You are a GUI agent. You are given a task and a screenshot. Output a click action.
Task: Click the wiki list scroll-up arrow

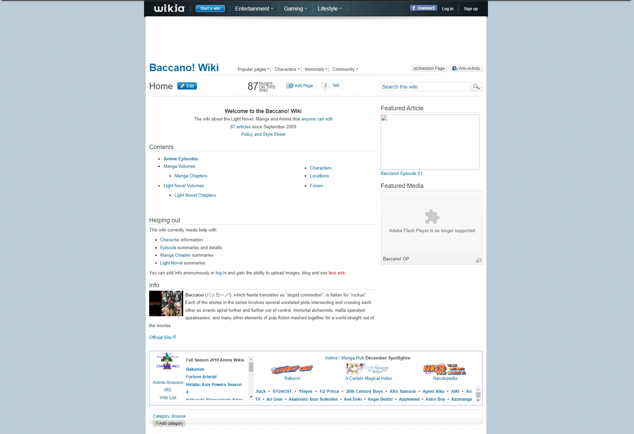click(478, 389)
